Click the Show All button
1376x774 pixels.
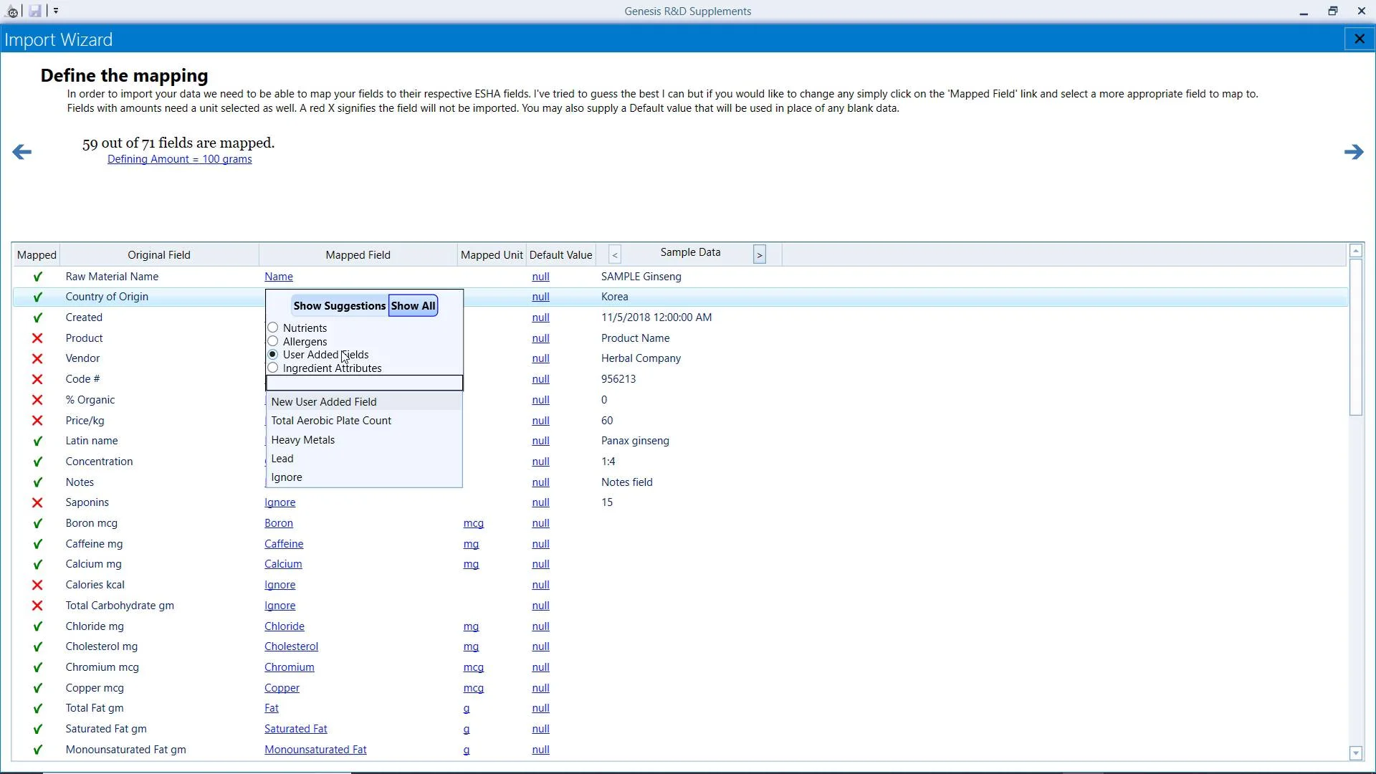413,306
